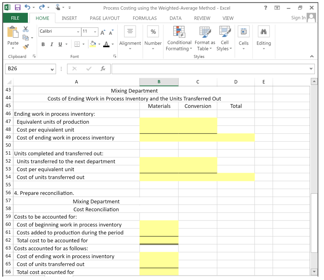
Task: Open font color dropdown arrow
Action: (x=113, y=44)
